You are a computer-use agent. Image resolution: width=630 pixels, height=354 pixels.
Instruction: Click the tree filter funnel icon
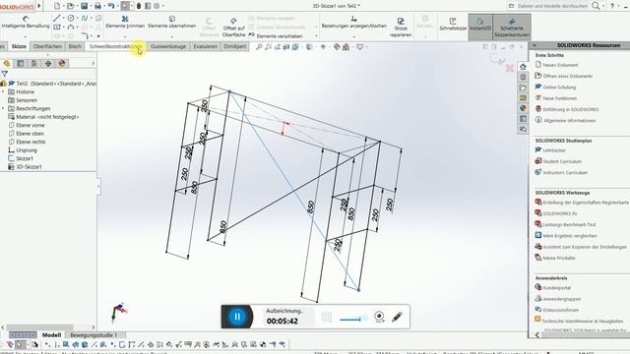4,74
